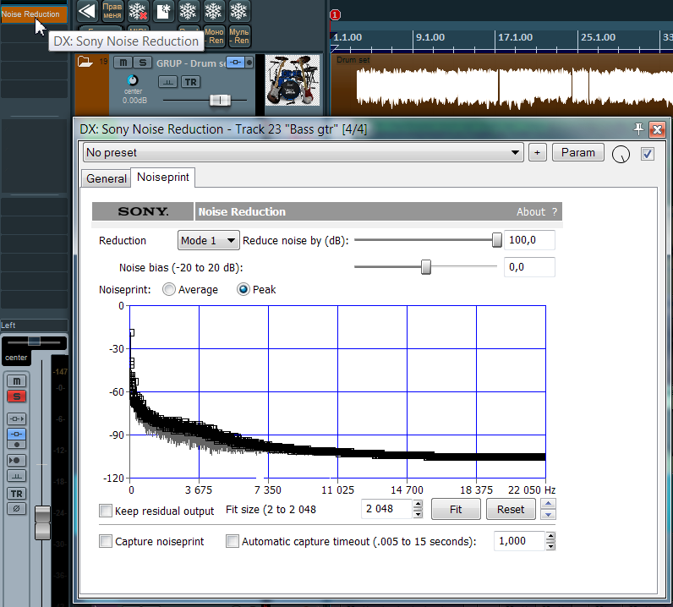Select the Average noiseprint radio button
This screenshot has height=607, width=673.
click(x=169, y=290)
